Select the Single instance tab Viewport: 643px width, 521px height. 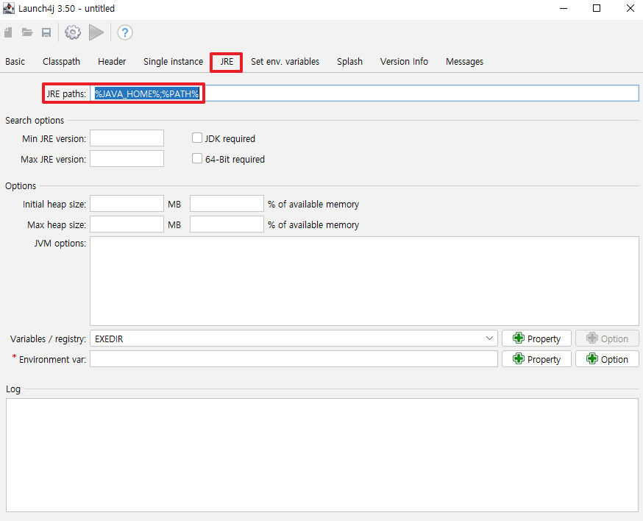pos(173,62)
